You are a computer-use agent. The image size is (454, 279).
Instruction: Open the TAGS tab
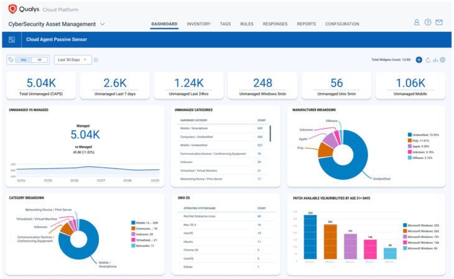(x=225, y=24)
